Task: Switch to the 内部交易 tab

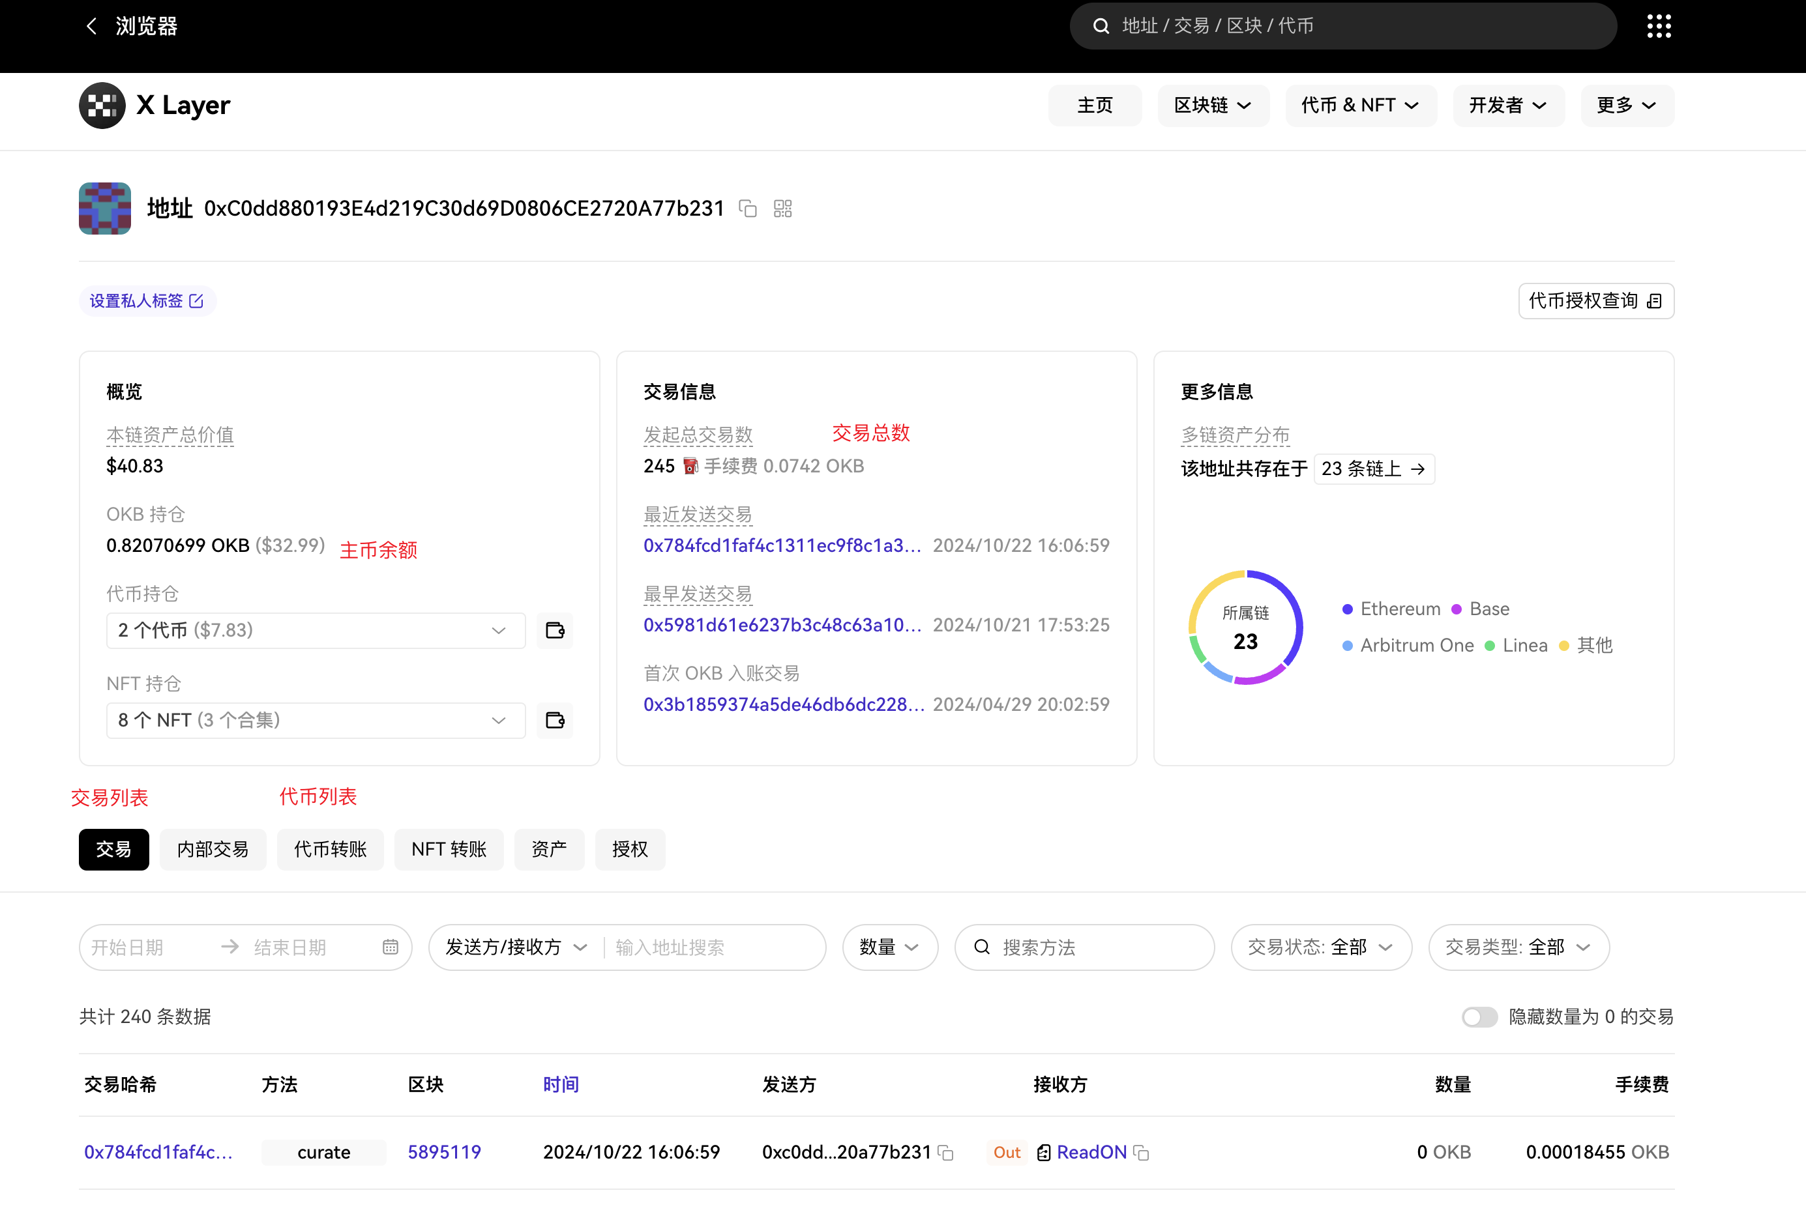Action: click(x=213, y=848)
